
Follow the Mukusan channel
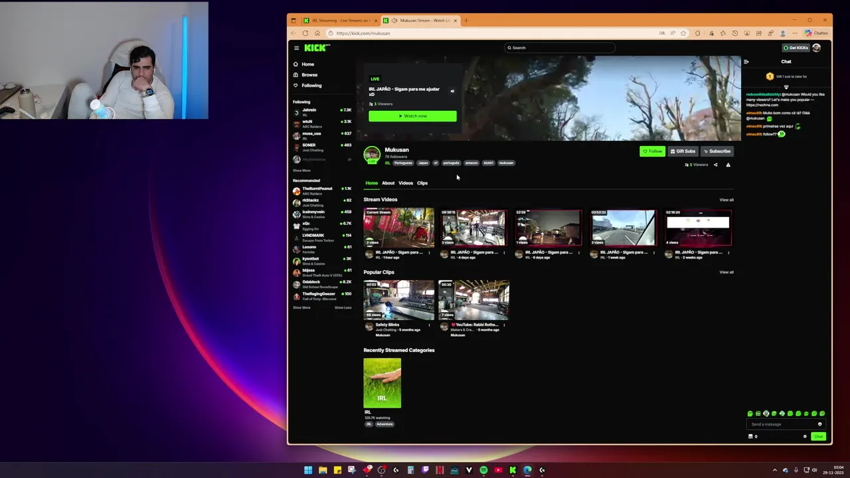pos(652,151)
